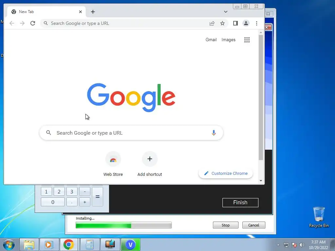Start voice search with the microphone
The height and width of the screenshot is (251, 335).
(214, 133)
